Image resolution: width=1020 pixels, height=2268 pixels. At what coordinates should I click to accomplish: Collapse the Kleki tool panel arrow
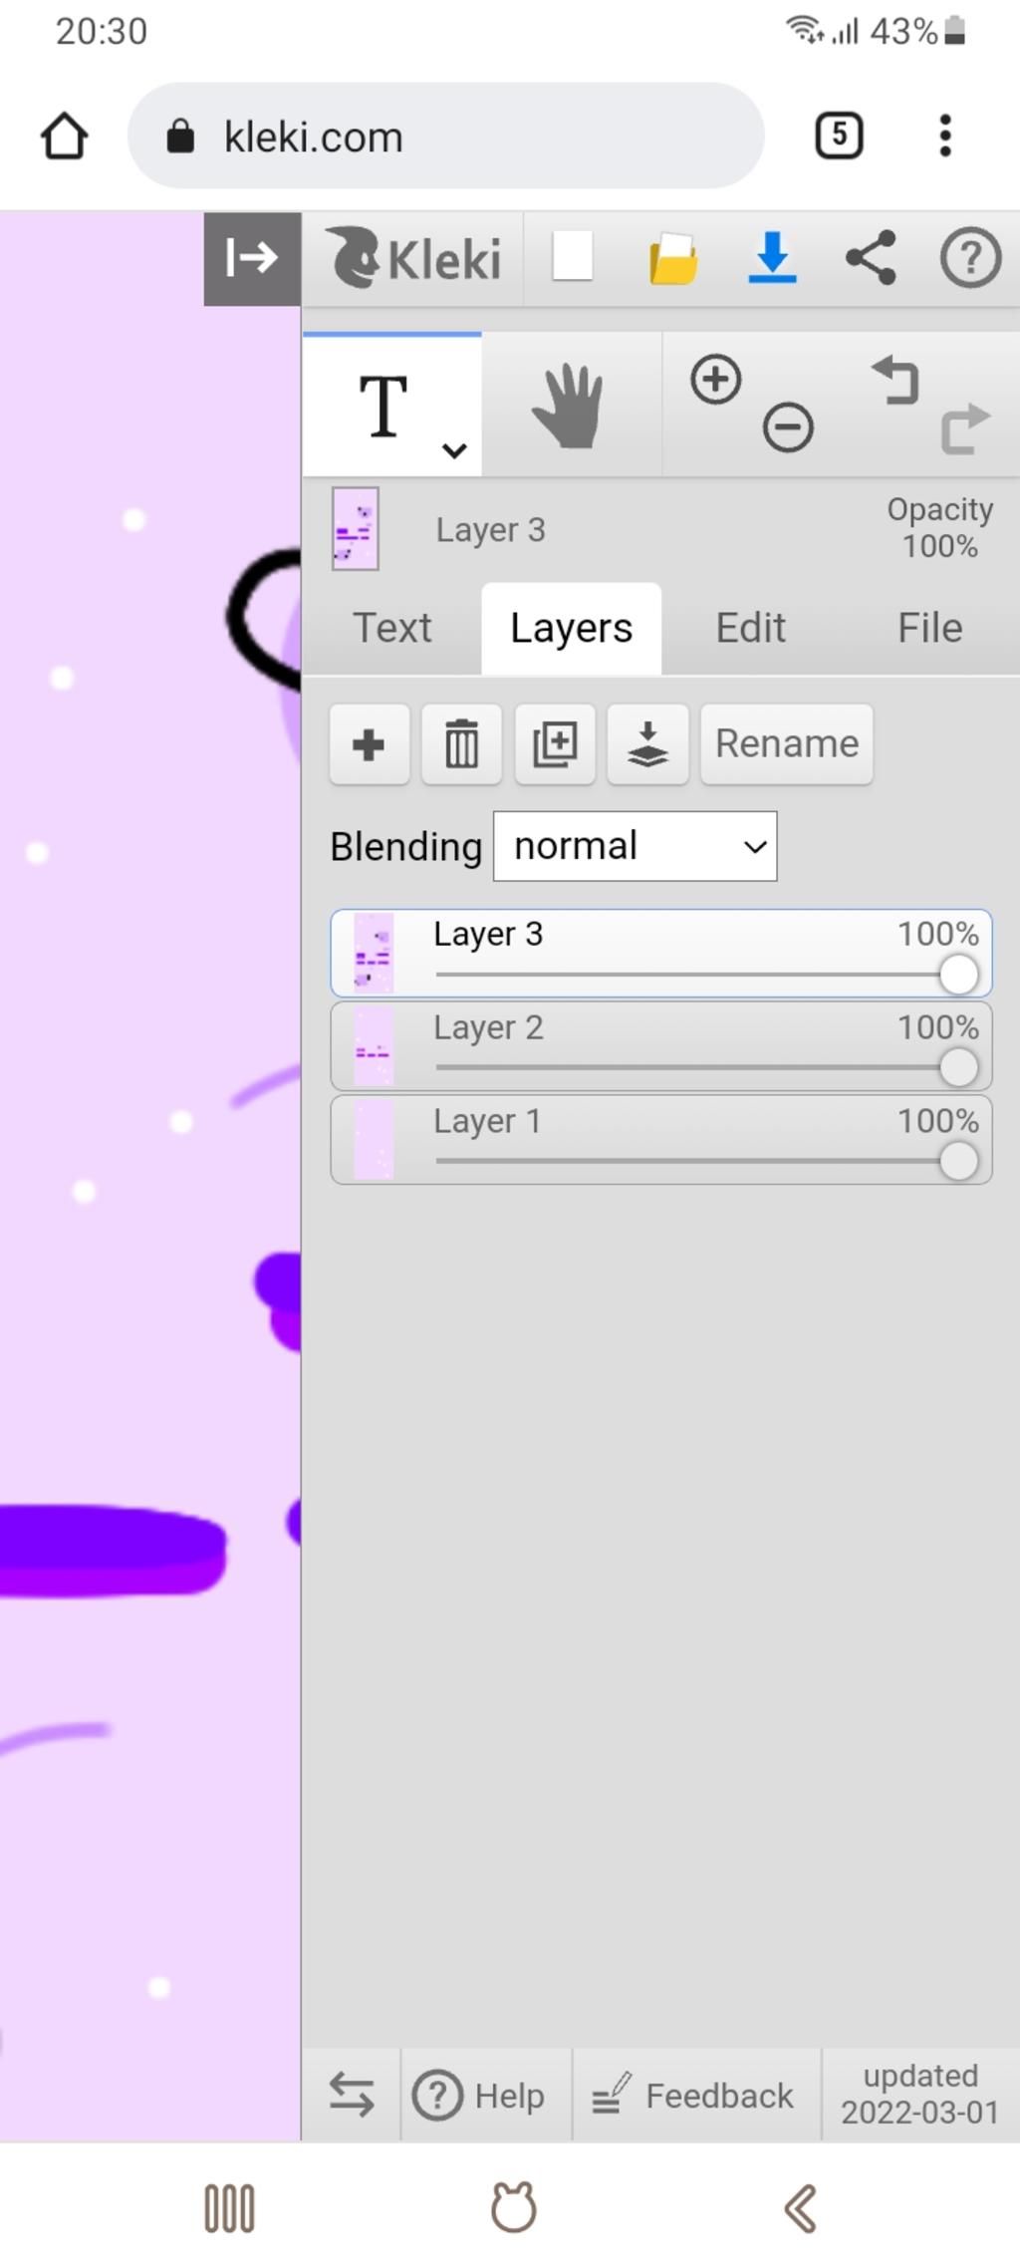click(252, 258)
